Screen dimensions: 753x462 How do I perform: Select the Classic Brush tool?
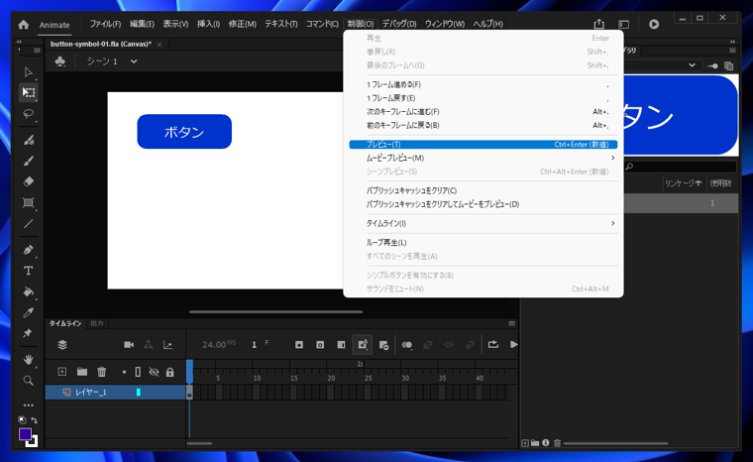tap(29, 161)
